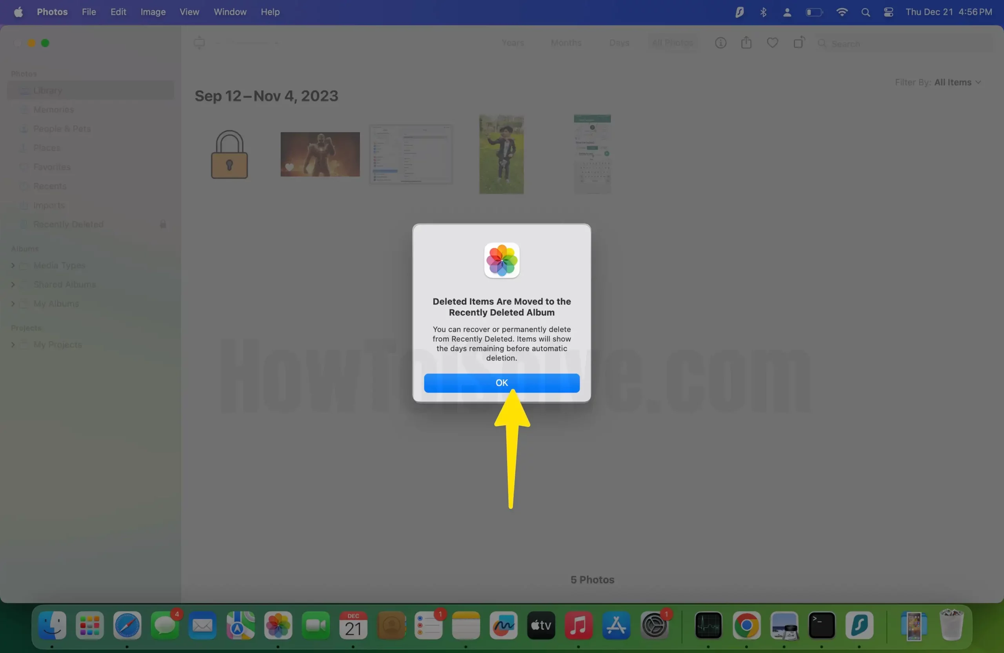
Task: Open Calendar from the Dock
Action: click(x=353, y=625)
